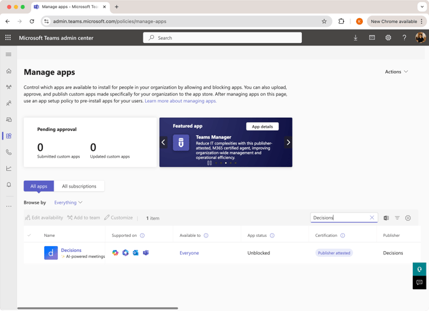429x311 pixels.
Task: Open the help headset floating button
Action: pos(420,269)
